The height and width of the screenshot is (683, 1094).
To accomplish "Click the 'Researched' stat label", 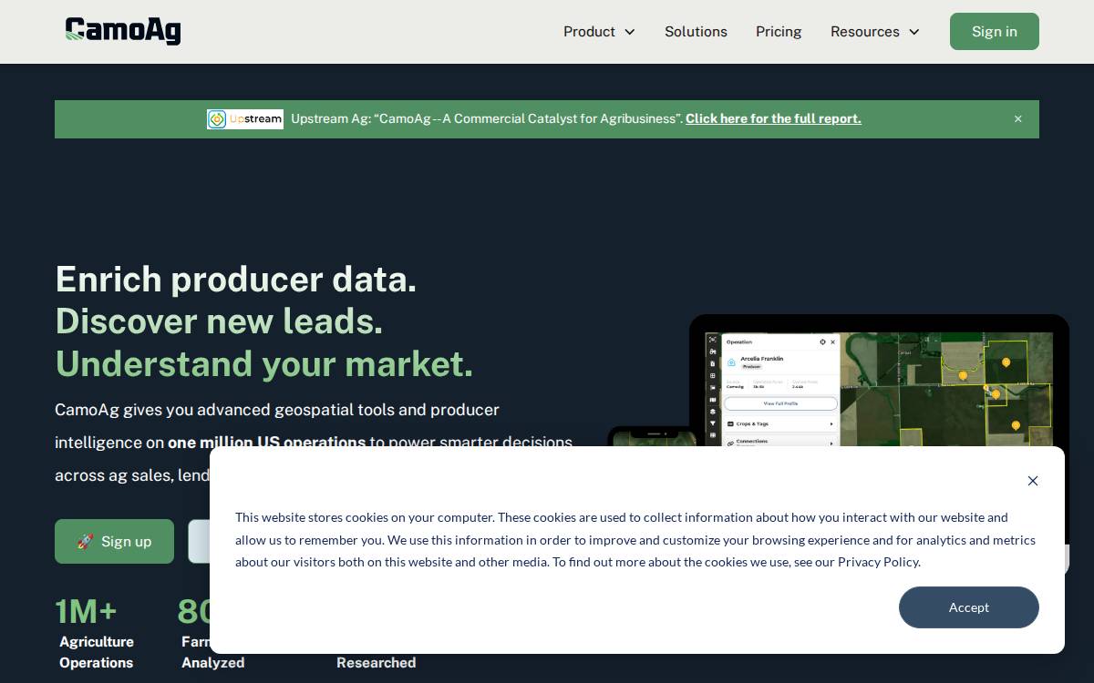I will [x=376, y=663].
